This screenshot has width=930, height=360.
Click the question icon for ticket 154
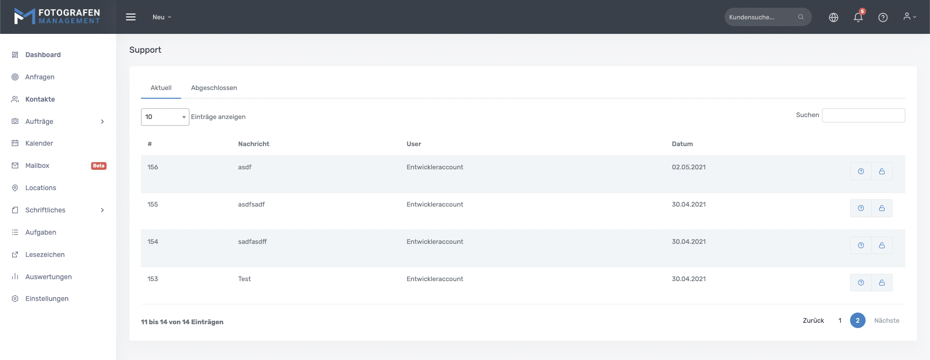[x=861, y=246]
